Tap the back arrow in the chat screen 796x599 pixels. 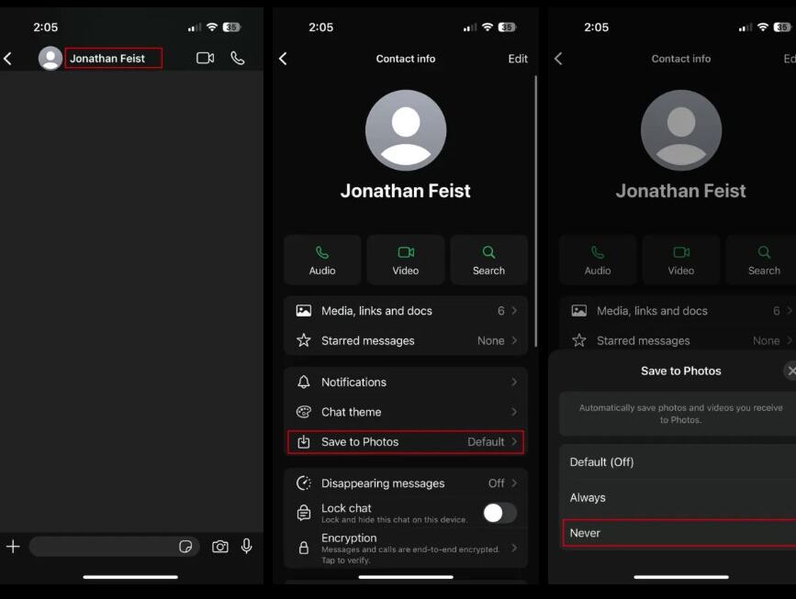(x=7, y=59)
